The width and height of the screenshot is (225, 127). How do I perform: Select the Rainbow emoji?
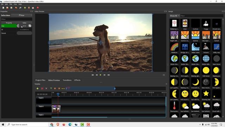pos(174,47)
